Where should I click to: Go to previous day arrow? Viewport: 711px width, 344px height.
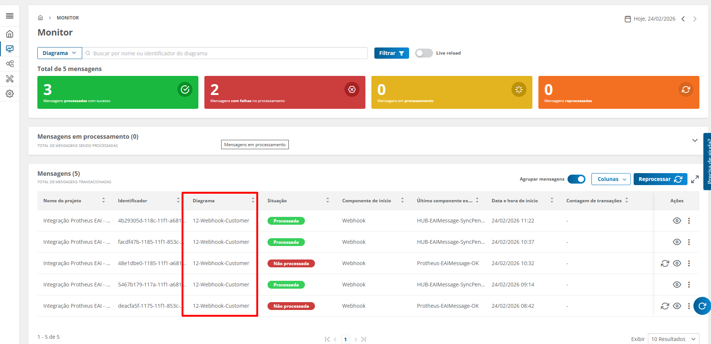click(x=683, y=19)
